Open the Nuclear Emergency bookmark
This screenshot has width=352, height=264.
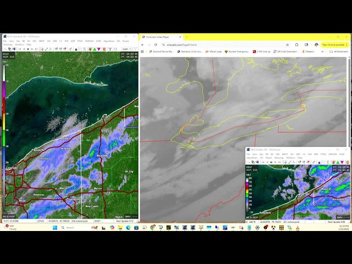(237, 51)
